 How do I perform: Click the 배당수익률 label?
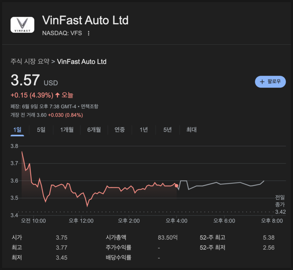[x=119, y=258]
